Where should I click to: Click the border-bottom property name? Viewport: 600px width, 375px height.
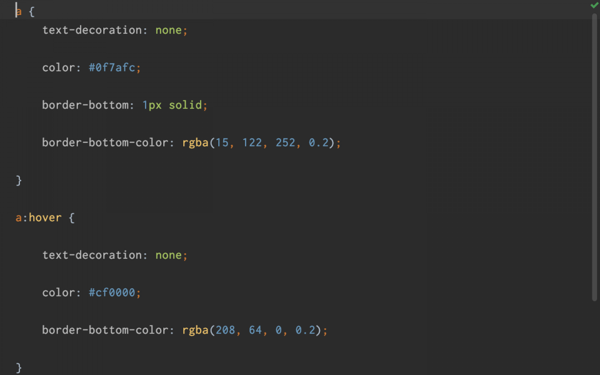click(85, 105)
